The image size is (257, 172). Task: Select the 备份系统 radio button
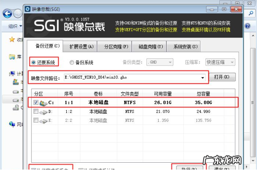pyautogui.click(x=72, y=62)
